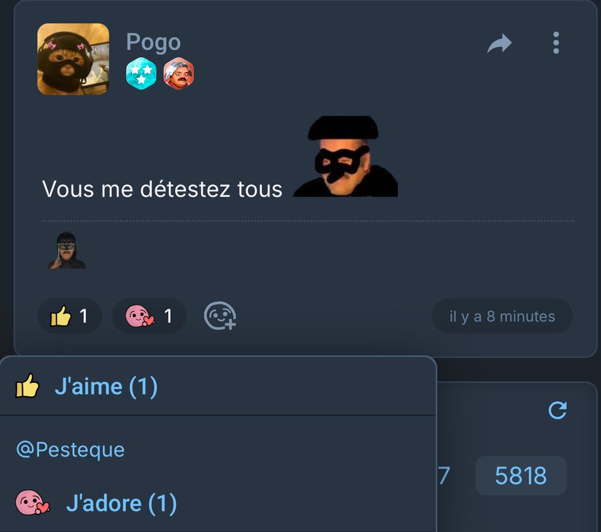Open Pogo's cat avatar picture
Image resolution: width=601 pixels, height=532 pixels.
point(73,59)
